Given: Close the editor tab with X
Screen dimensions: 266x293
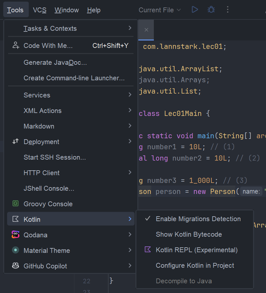Looking at the screenshot, I should click(146, 30).
